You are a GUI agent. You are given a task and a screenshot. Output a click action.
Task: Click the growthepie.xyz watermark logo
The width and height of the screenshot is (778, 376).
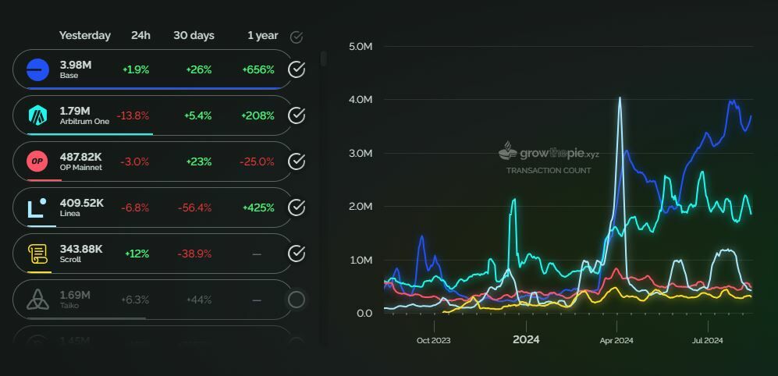[x=549, y=153]
